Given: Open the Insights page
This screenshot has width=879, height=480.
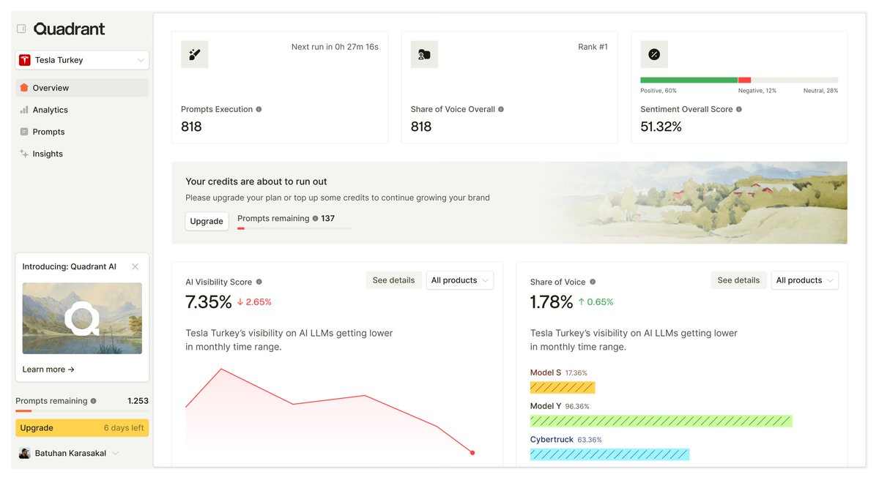Looking at the screenshot, I should pyautogui.click(x=82, y=154).
